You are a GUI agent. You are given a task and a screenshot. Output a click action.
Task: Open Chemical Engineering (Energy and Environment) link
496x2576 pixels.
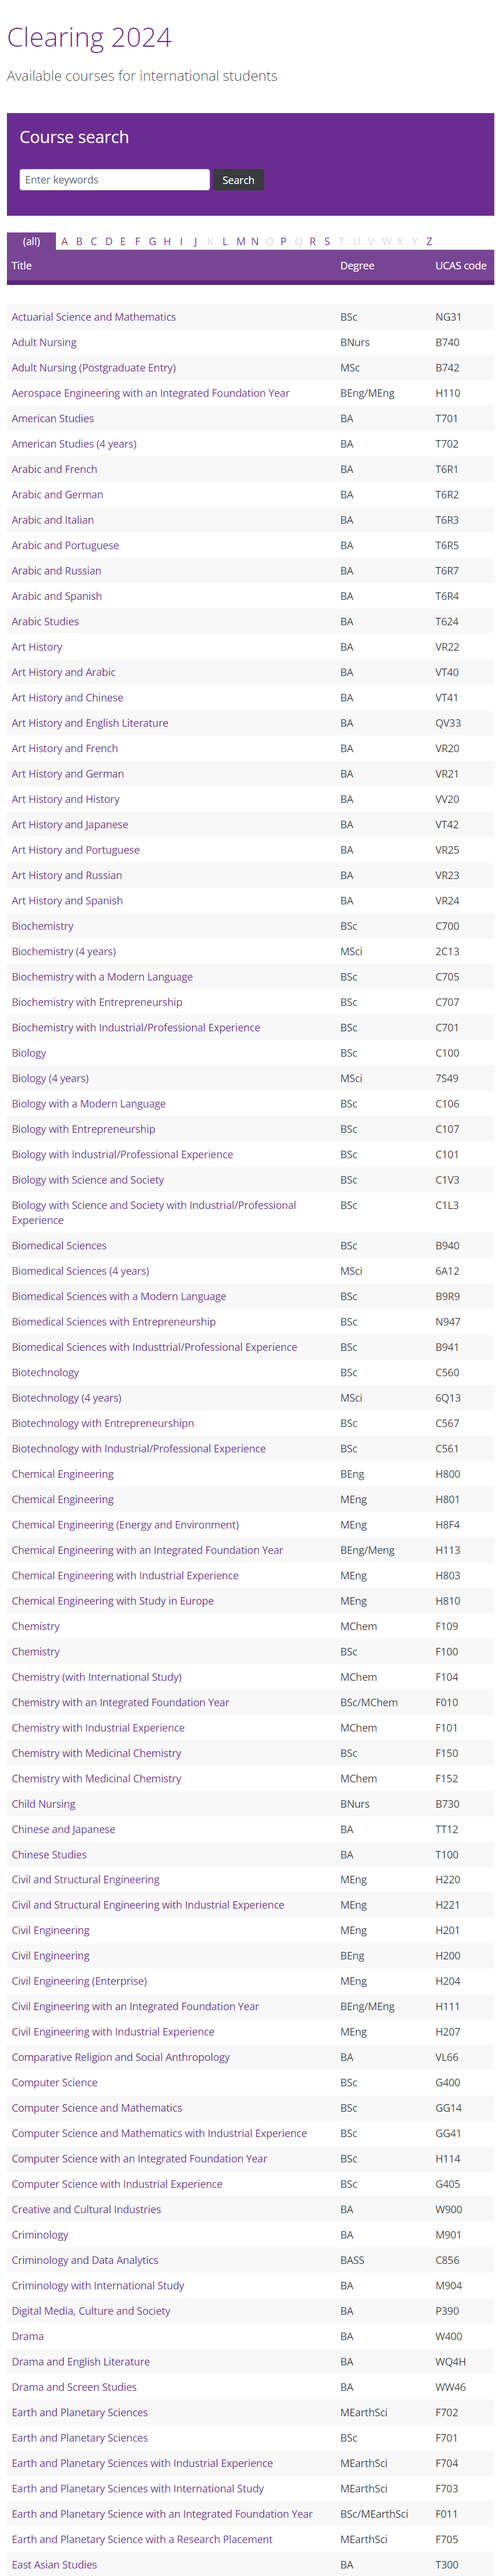coord(125,1526)
